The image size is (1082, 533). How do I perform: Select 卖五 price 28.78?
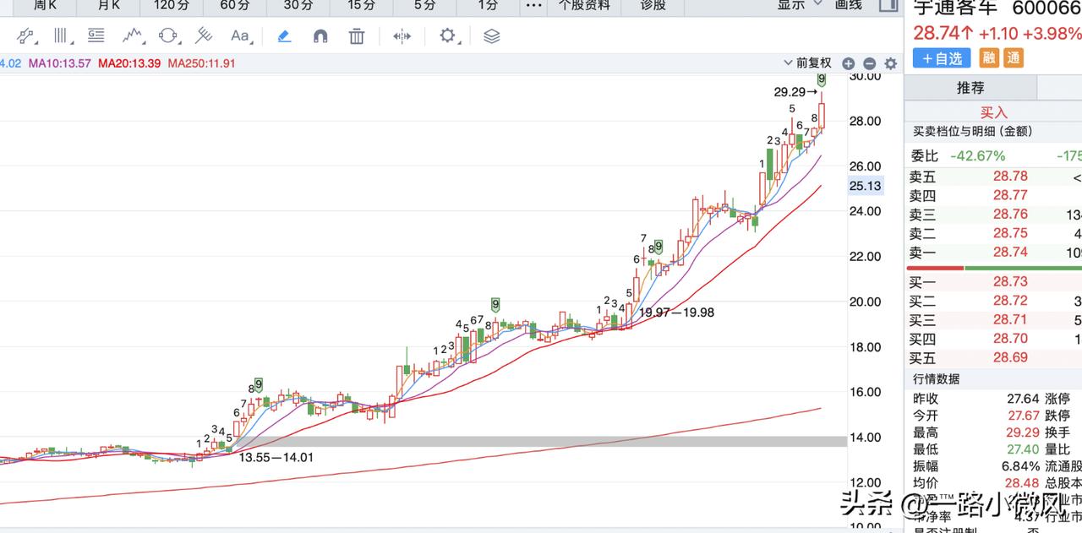[1010, 177]
